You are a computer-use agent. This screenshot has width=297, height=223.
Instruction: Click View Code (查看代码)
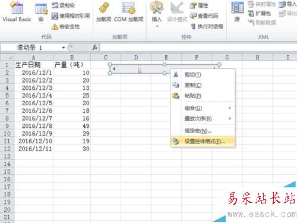tap(204, 16)
